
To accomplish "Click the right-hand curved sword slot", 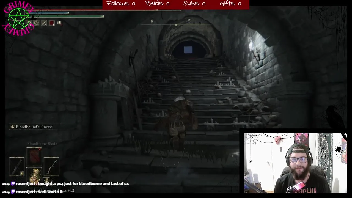I will point(51,167).
